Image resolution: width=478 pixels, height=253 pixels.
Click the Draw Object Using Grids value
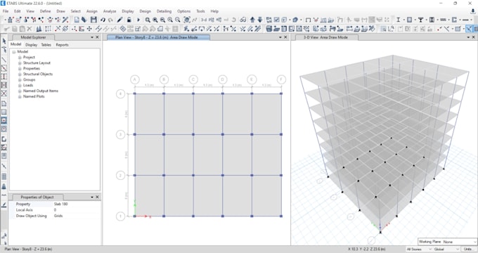(x=58, y=216)
